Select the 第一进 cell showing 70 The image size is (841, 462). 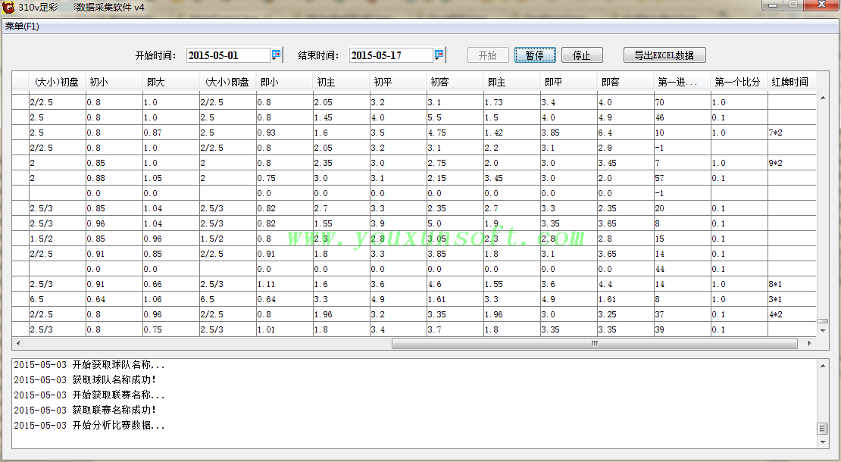click(x=683, y=101)
